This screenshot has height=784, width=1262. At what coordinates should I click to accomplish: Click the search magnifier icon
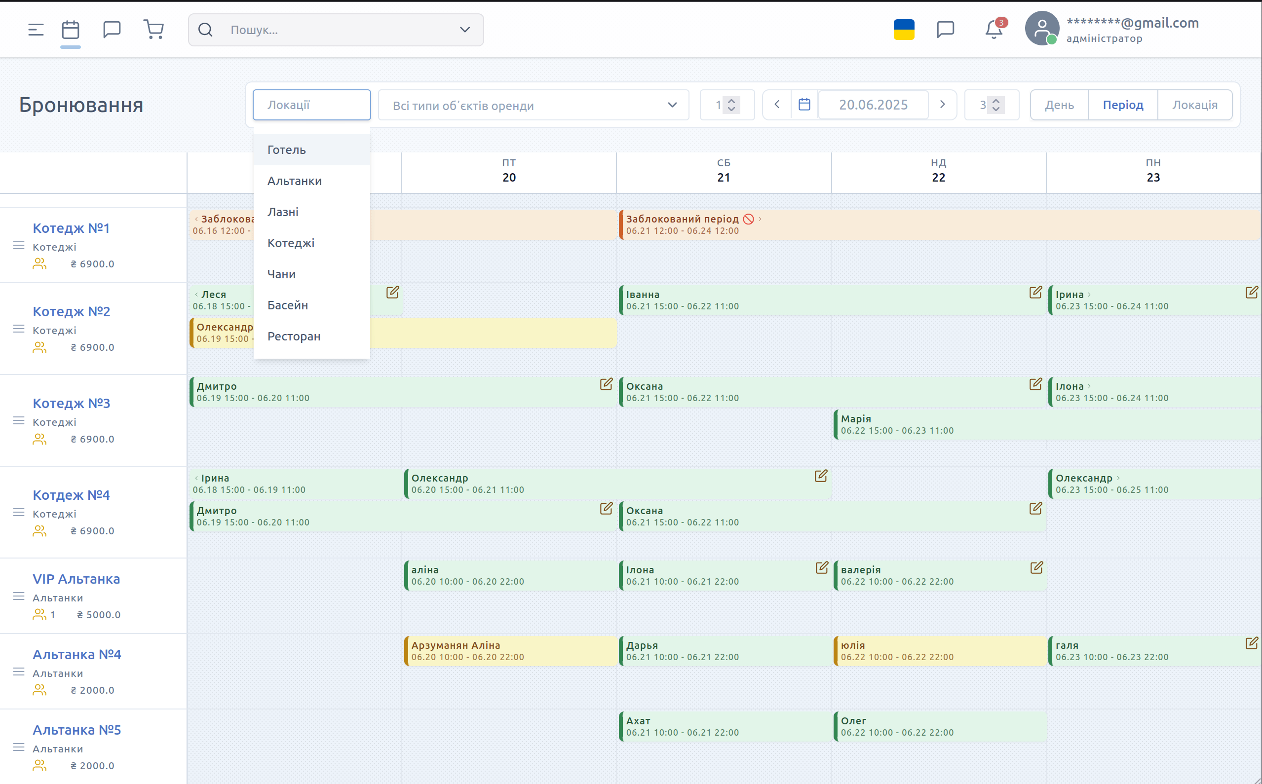tap(205, 30)
